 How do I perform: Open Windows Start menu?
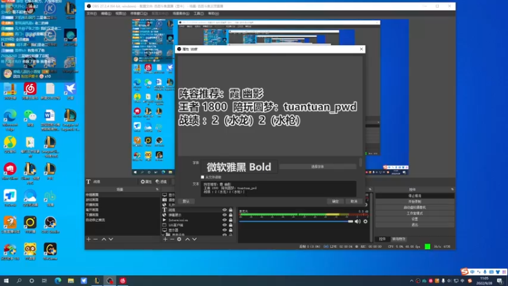(6, 280)
